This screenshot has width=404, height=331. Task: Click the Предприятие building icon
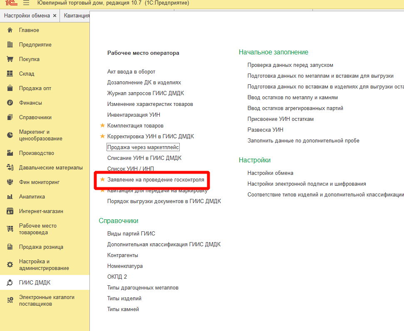pyautogui.click(x=10, y=44)
